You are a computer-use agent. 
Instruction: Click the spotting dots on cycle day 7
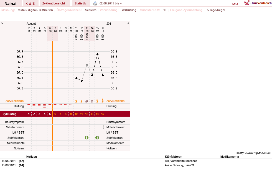pos(60,105)
